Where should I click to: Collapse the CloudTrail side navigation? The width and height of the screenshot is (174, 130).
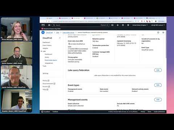[x=60, y=38]
